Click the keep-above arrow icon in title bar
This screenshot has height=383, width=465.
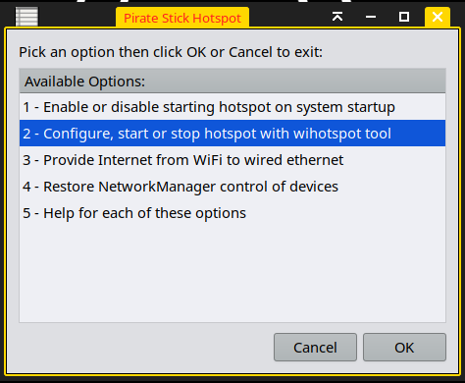tap(337, 17)
